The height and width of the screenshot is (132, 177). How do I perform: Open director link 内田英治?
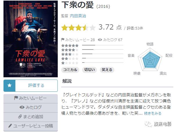point(78,16)
